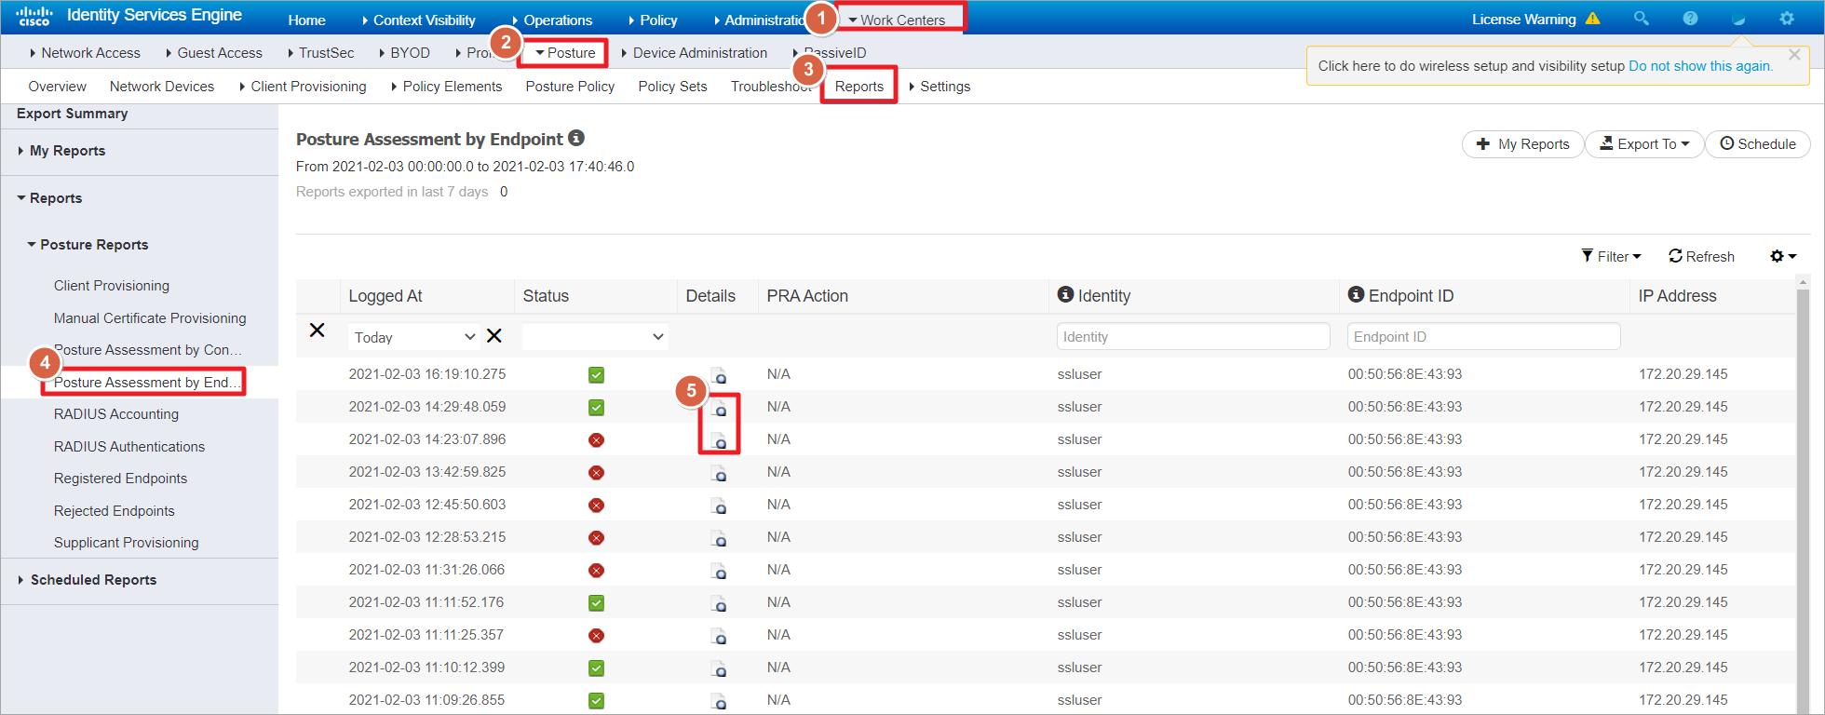The height and width of the screenshot is (715, 1825).
Task: Open the Export To dropdown
Action: [1644, 144]
